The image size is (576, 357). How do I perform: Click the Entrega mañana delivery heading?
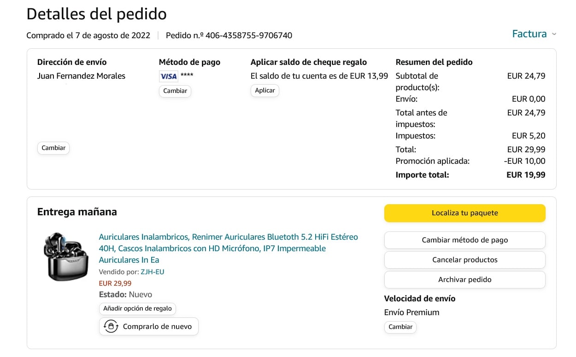77,212
